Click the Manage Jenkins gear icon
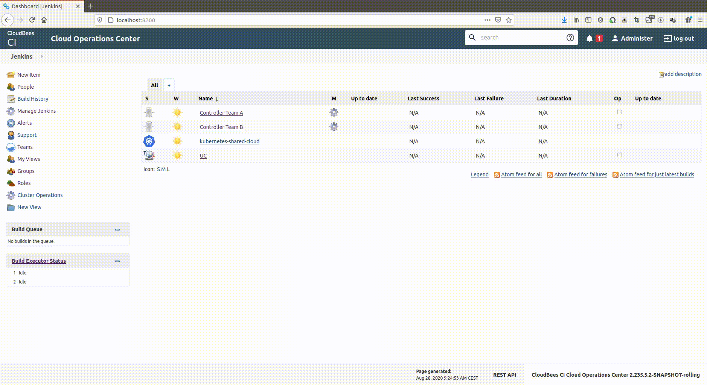 pyautogui.click(x=11, y=111)
